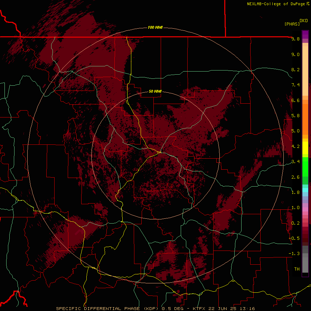Click the SPECIFIC DIFFERENTIAL PHASE (KDP) caption
Image resolution: width=311 pixels, height=311 pixels.
click(x=108, y=309)
